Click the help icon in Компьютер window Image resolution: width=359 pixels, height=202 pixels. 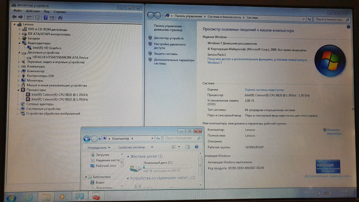pyautogui.click(x=196, y=147)
